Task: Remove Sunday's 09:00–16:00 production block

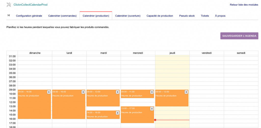Action: tap(49, 92)
